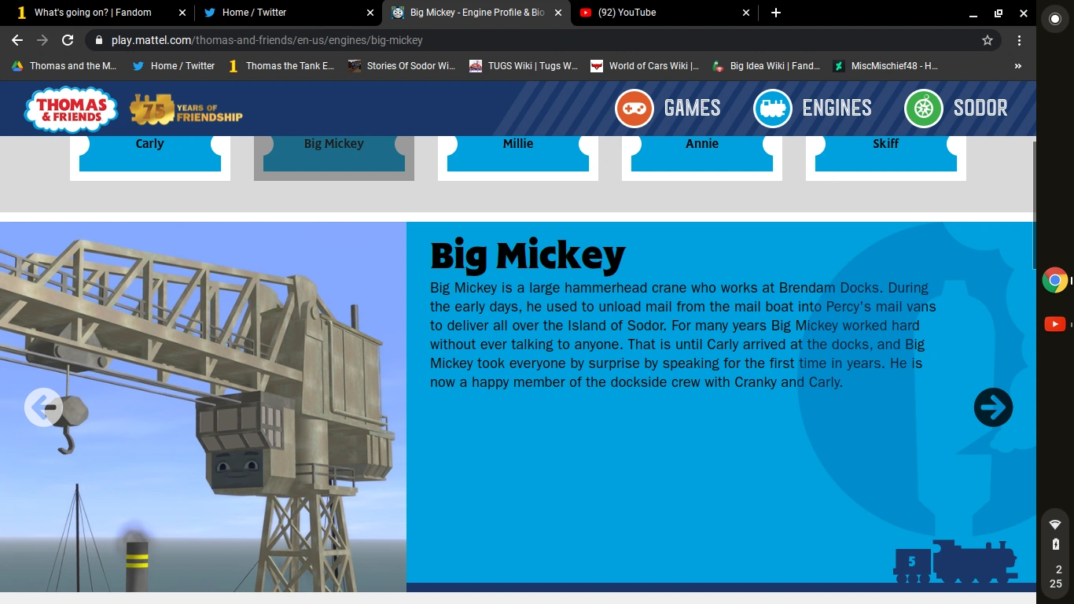The image size is (1074, 604).
Task: Go back to the previous engine profile
Action: click(43, 407)
